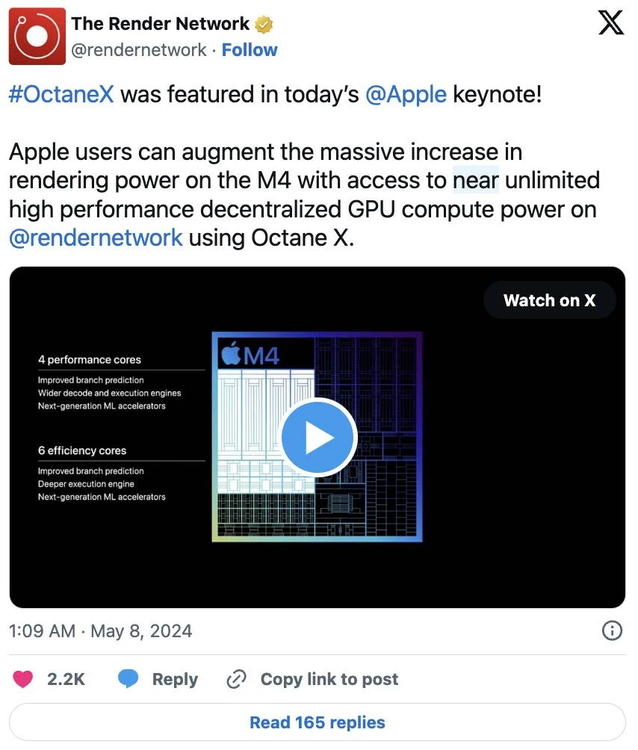Image resolution: width=638 pixels, height=750 pixels.
Task: Open the #OctaneX hashtag link
Action: click(x=61, y=95)
